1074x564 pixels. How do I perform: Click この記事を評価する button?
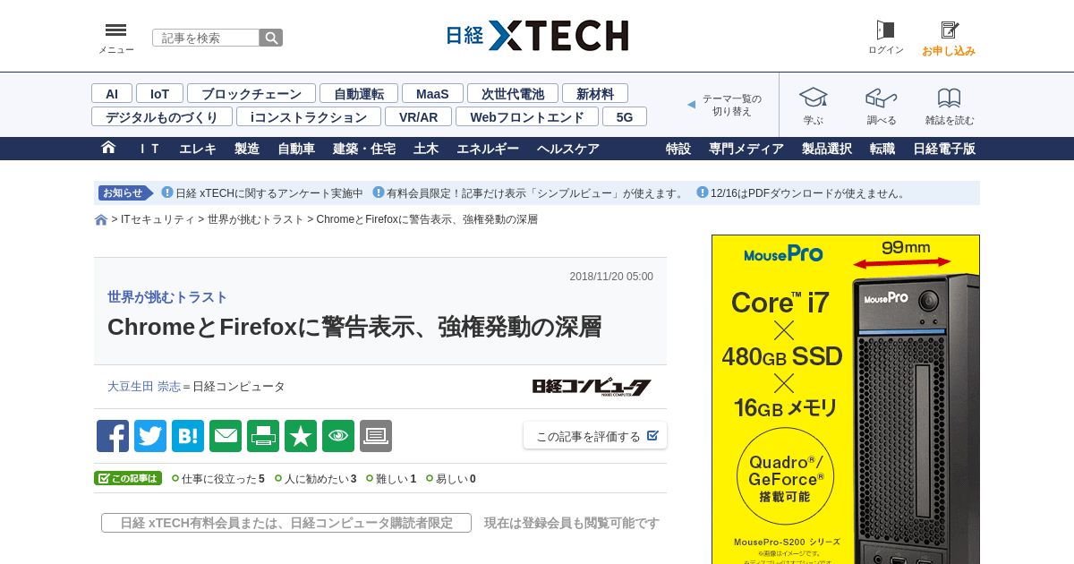[x=595, y=436]
